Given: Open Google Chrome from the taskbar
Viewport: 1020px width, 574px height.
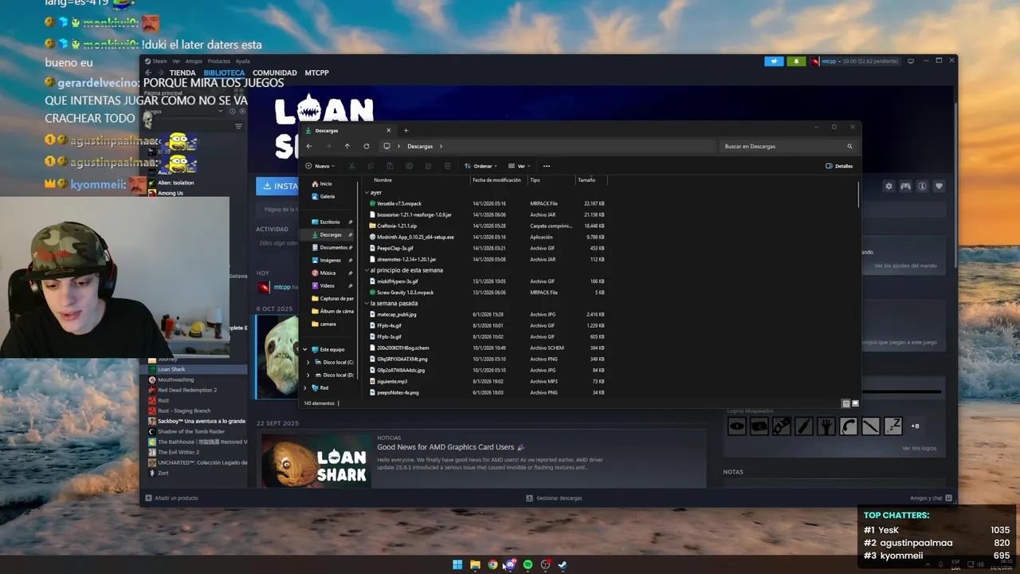Looking at the screenshot, I should [492, 564].
